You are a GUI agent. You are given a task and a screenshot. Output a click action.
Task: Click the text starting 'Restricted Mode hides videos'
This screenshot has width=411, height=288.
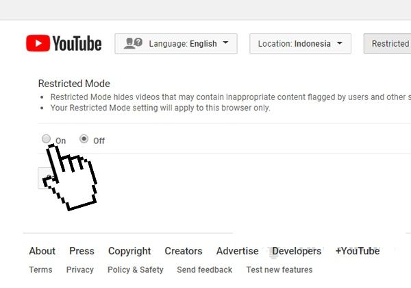point(231,97)
